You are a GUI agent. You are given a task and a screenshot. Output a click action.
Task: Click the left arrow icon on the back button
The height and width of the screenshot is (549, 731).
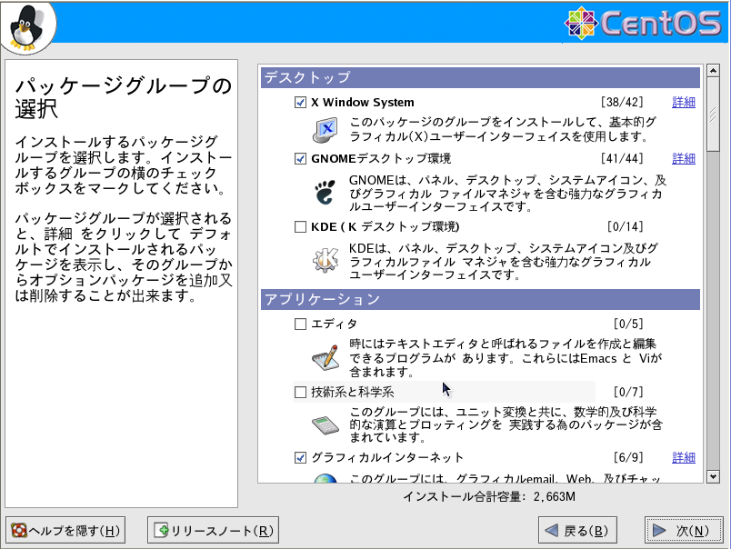click(x=552, y=530)
